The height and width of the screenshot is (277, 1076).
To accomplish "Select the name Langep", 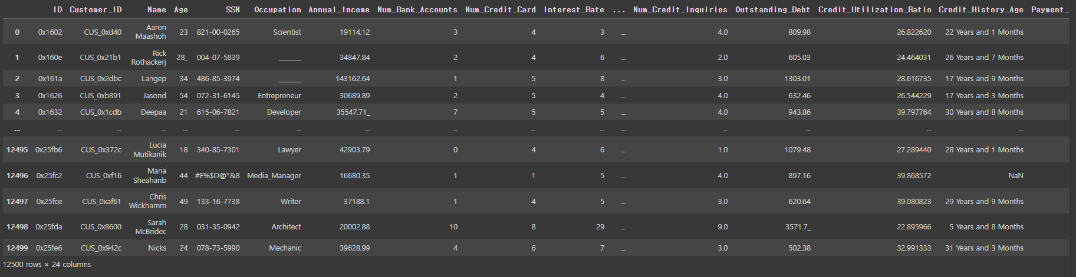I will coord(154,79).
